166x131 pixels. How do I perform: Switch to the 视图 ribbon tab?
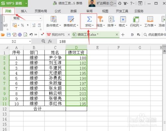(x=105, y=11)
